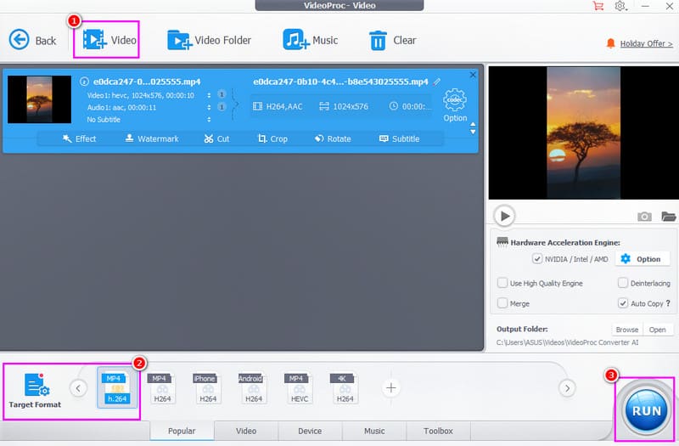Screen dimensions: 679x446
Task: Click Browse for output folder
Action: (x=626, y=330)
